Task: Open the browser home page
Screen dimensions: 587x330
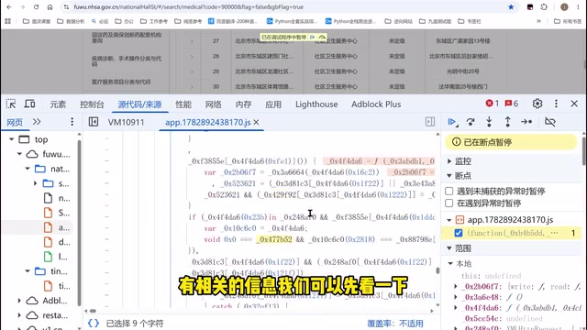Action: (50, 7)
